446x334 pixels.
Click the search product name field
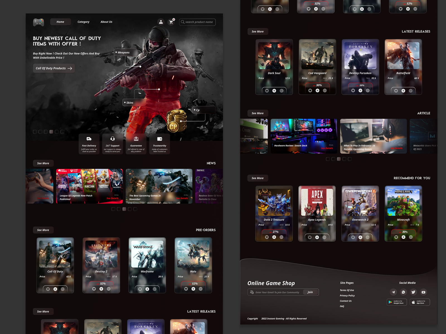coord(197,22)
